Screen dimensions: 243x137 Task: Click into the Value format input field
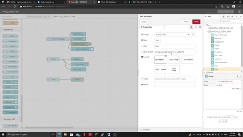coord(175,52)
